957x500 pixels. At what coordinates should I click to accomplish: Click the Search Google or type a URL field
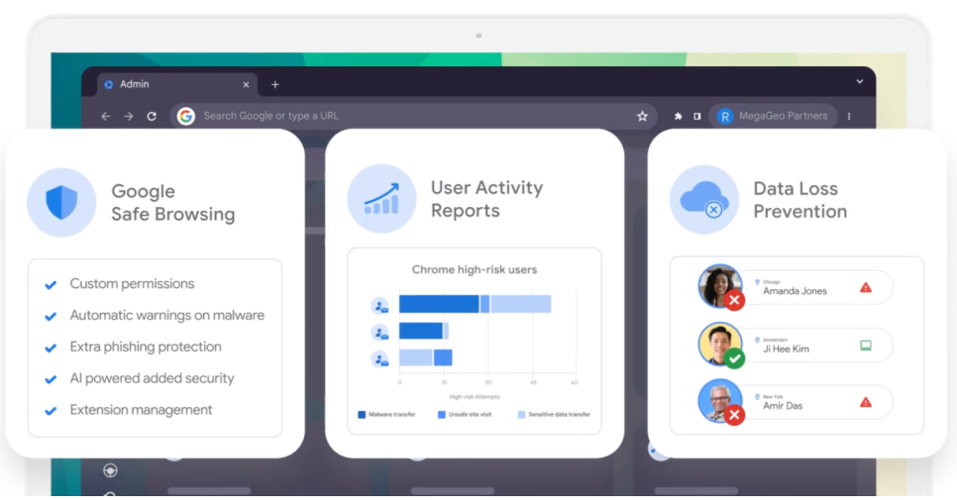pyautogui.click(x=414, y=116)
